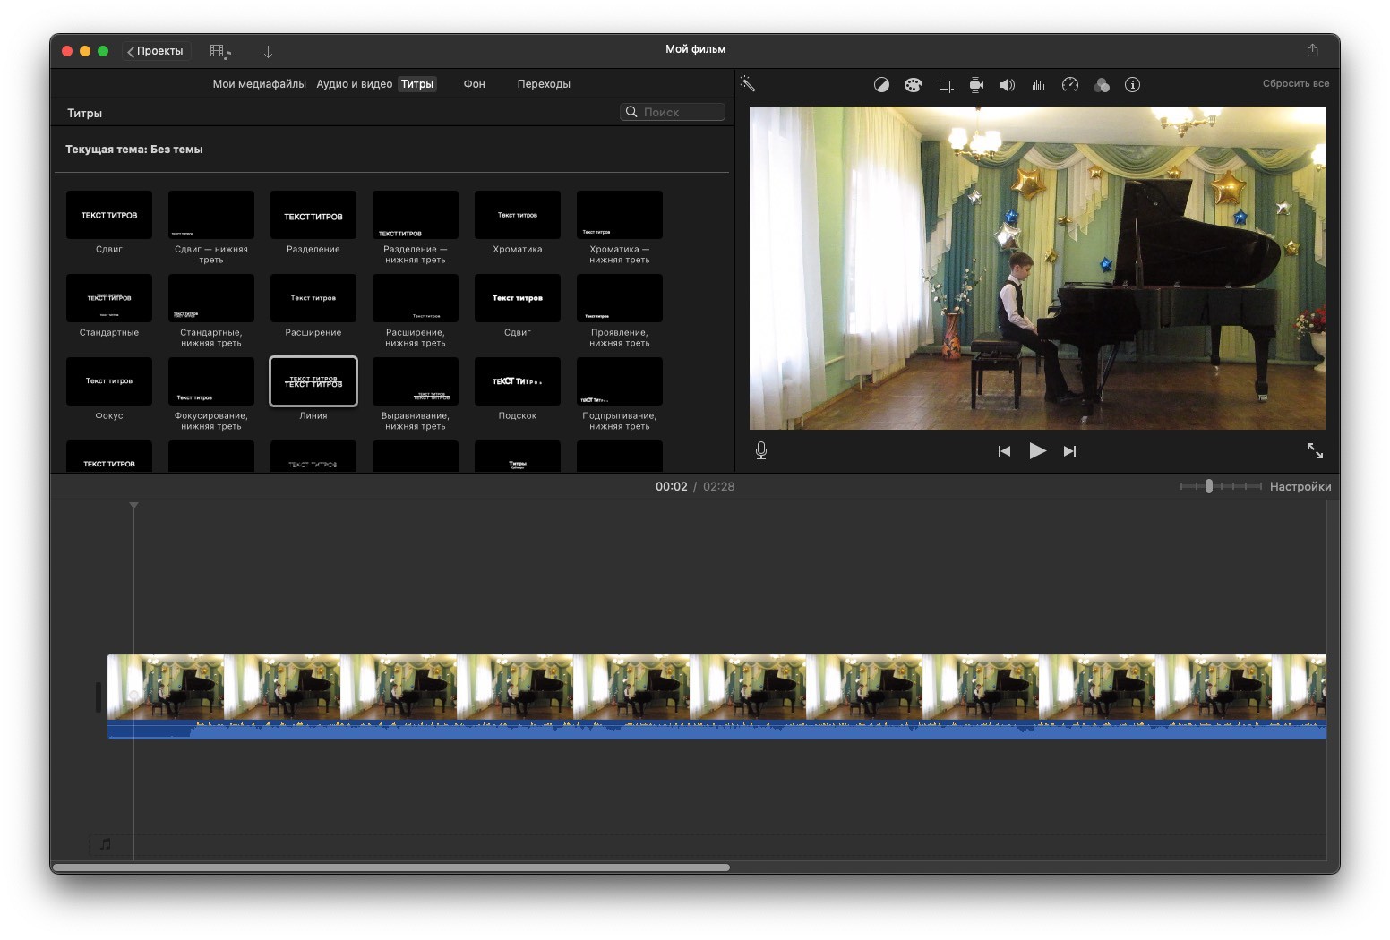Click Сбросить все button

pos(1295,84)
